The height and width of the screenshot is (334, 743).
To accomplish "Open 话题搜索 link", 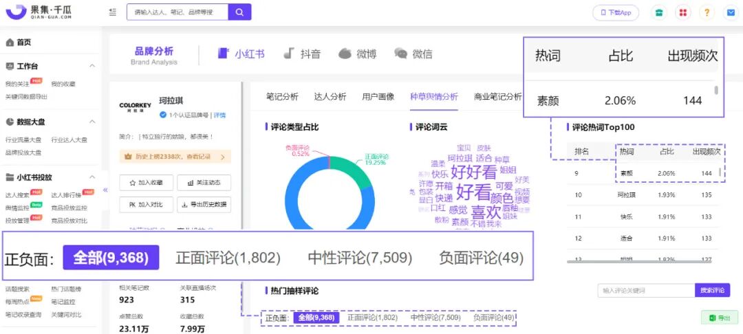I will click(x=17, y=289).
